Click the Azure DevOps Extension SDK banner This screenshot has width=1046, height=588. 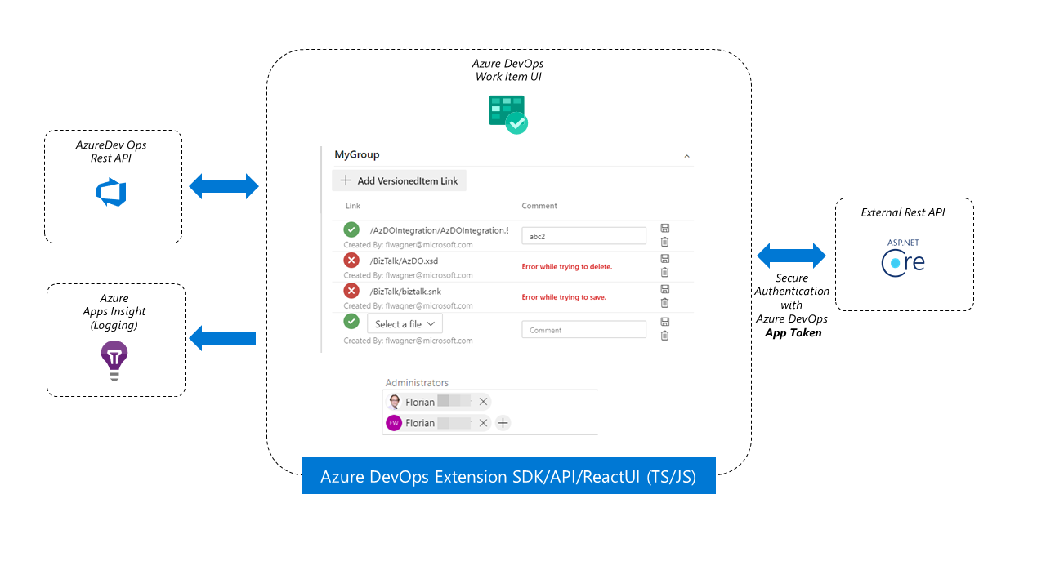pyautogui.click(x=508, y=476)
